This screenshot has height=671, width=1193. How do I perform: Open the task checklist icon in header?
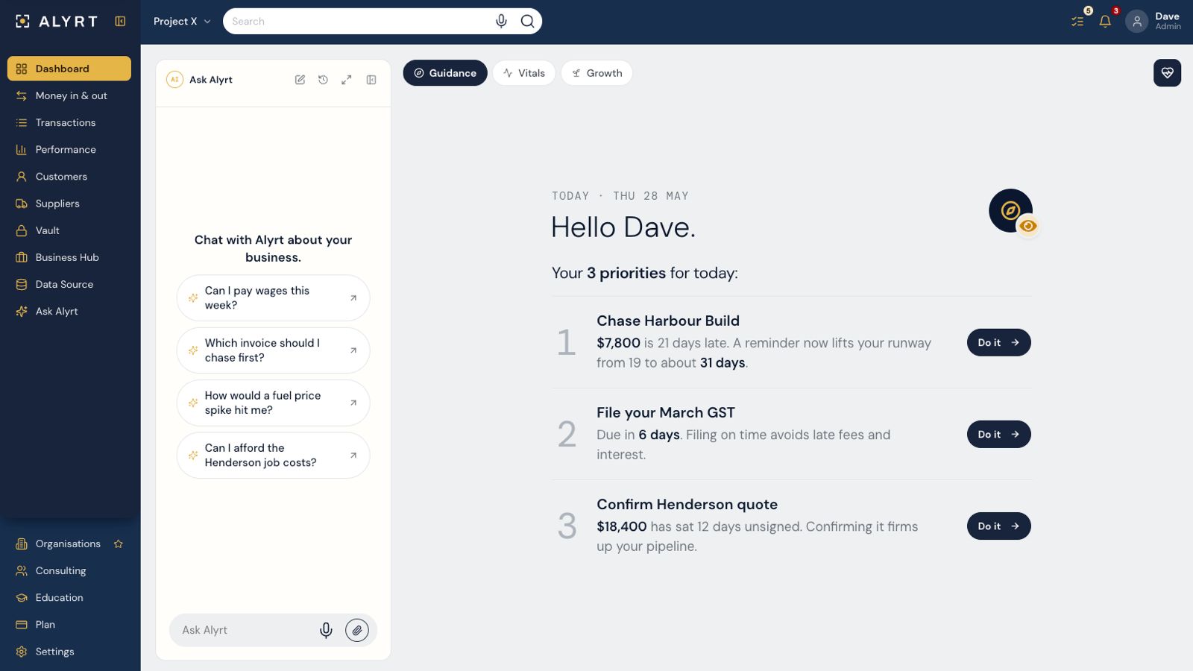(x=1078, y=22)
